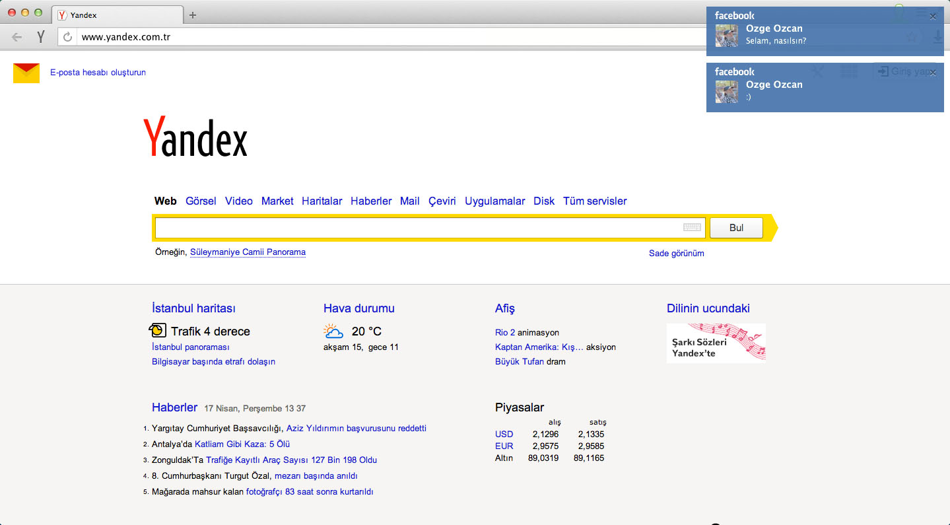Open Ozge Ozcan's avatar in first notification
Image resolution: width=950 pixels, height=525 pixels.
pos(727,36)
